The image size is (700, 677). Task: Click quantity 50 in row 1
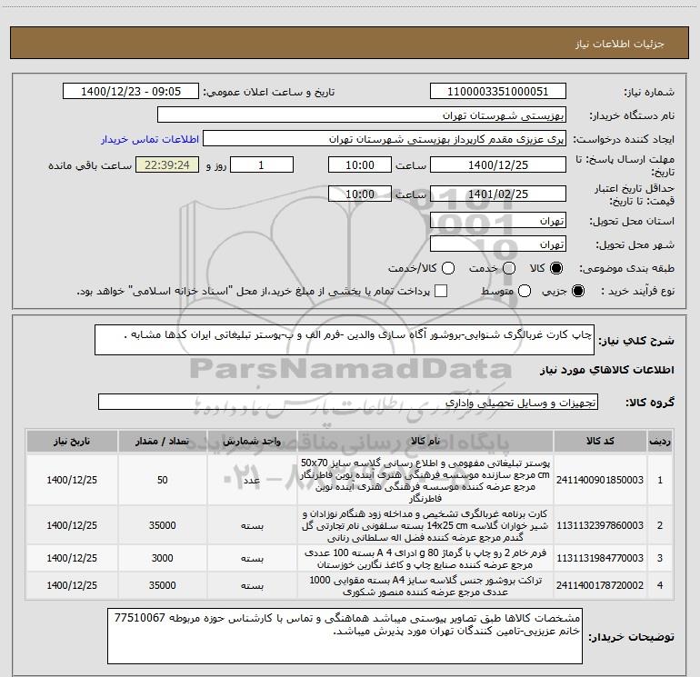point(163,480)
